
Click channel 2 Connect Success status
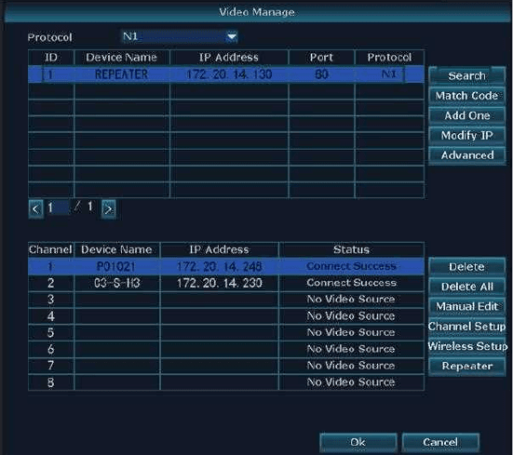351,283
